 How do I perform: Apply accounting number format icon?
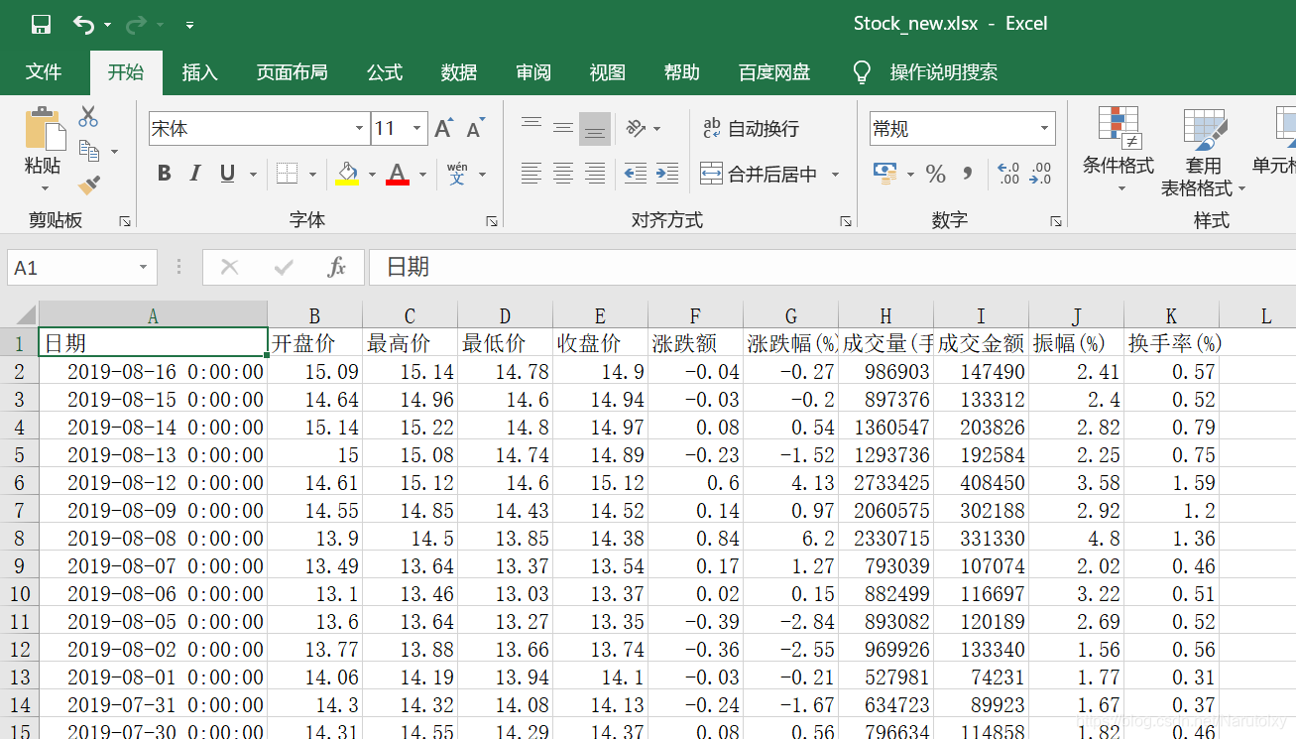coord(884,174)
